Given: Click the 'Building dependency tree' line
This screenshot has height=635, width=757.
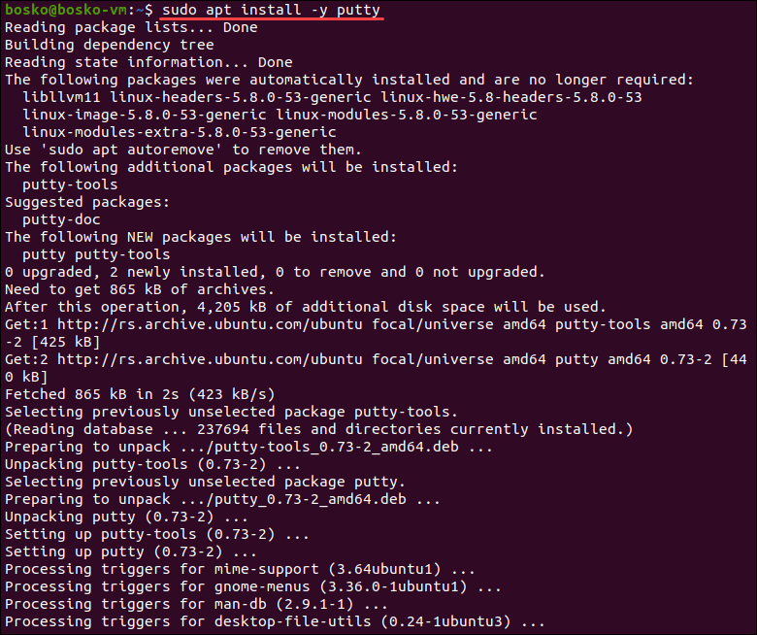Looking at the screenshot, I should click(x=110, y=45).
